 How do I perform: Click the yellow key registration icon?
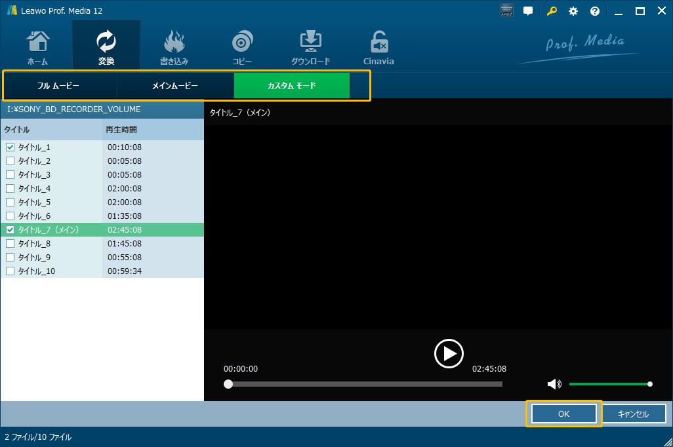(x=552, y=10)
